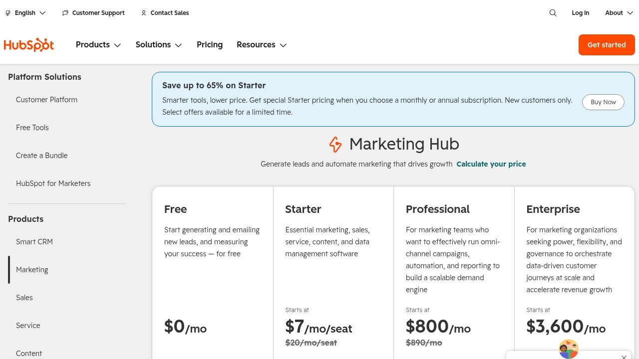Viewport: 639px width, 359px height.
Task: Click the struck-through $20/mo/seat price
Action: click(311, 343)
